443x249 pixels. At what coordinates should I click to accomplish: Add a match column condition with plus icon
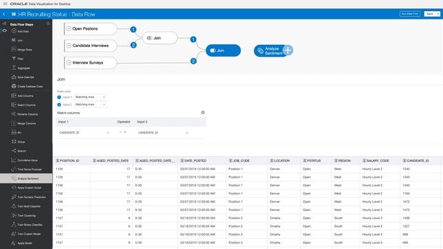(203, 112)
